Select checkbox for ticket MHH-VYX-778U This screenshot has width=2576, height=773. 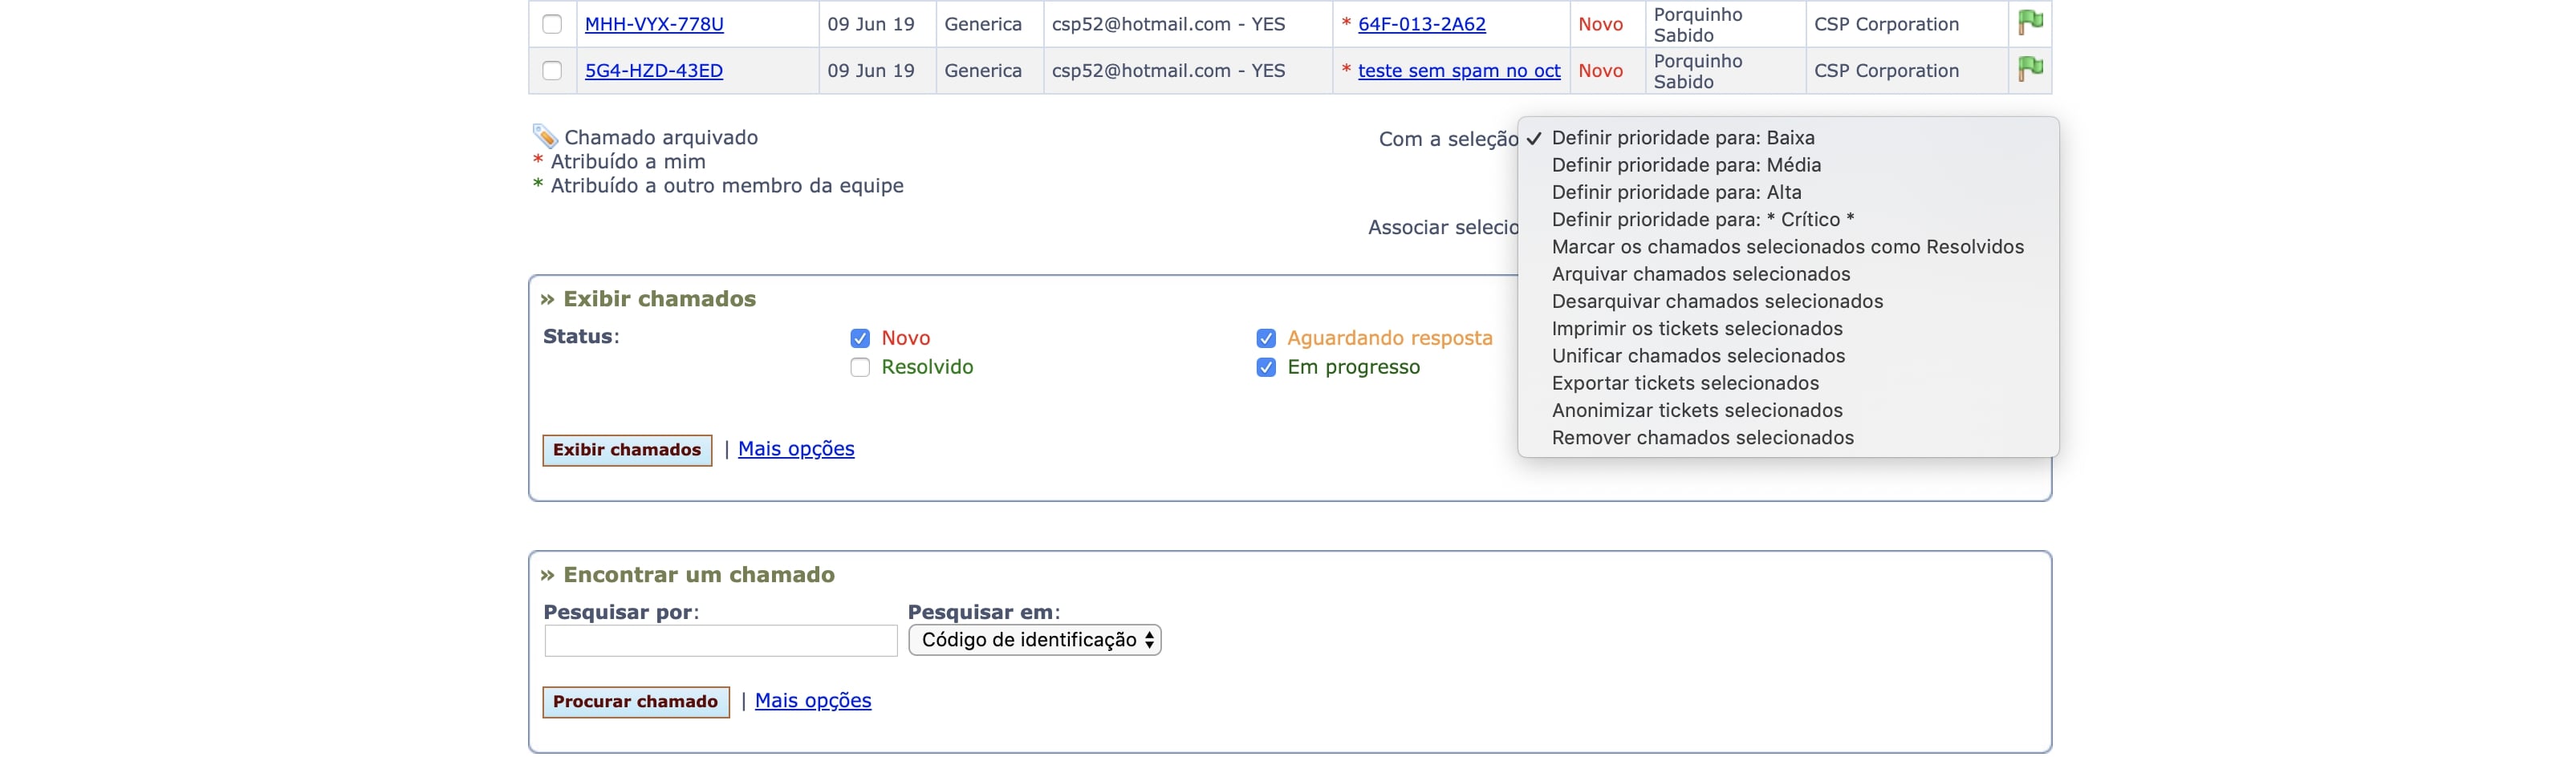click(x=552, y=24)
